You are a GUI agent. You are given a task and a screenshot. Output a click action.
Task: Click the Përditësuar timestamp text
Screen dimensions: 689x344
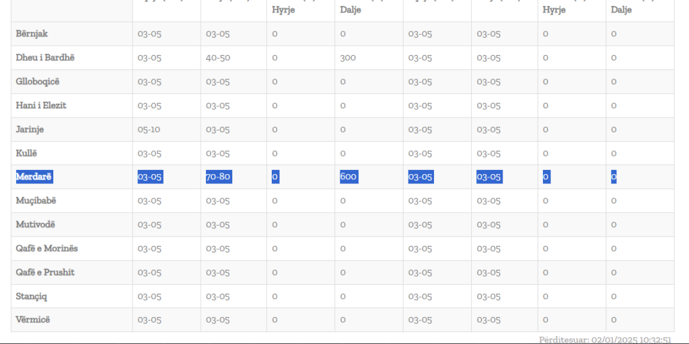605,340
